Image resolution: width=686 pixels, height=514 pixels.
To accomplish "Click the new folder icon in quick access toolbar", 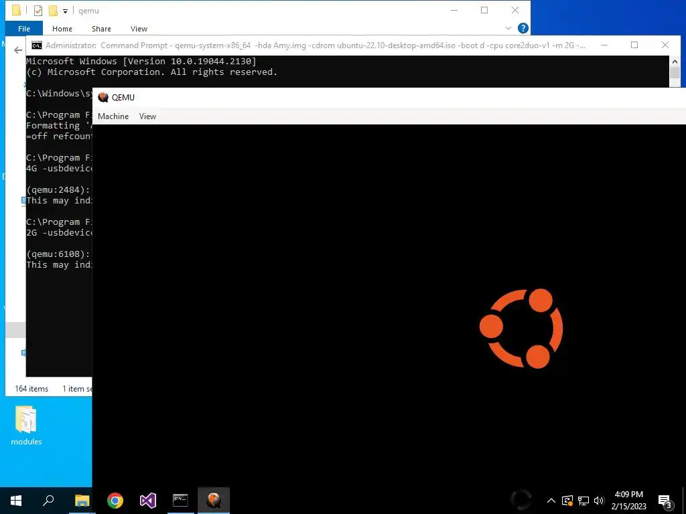I will [53, 11].
